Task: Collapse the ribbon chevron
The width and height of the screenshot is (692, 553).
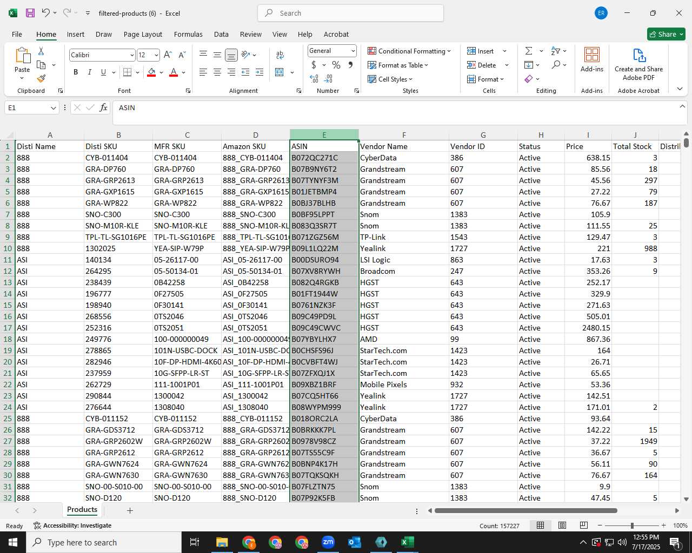Action: click(x=680, y=89)
